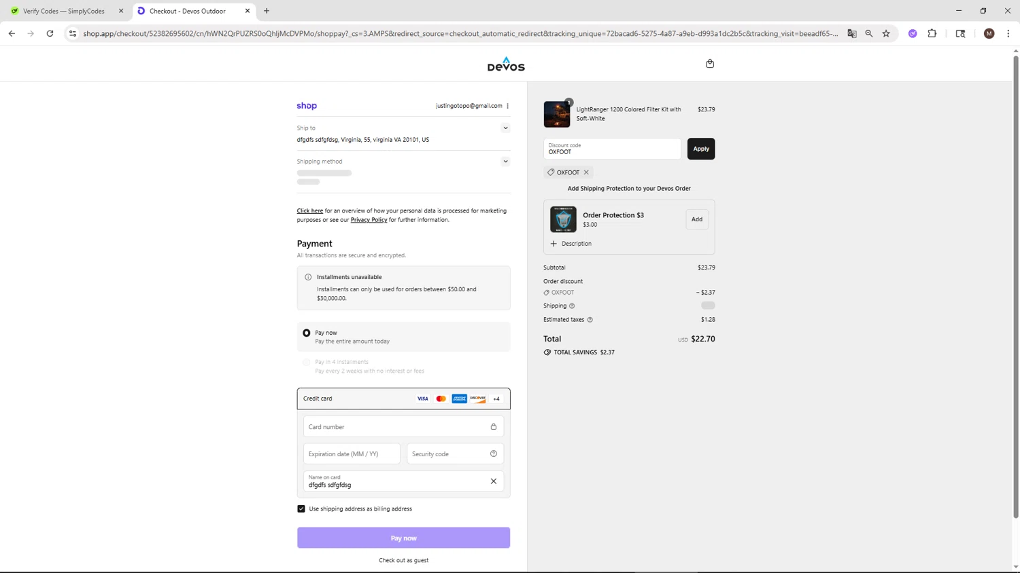Expand the Shipping method section

(x=505, y=162)
